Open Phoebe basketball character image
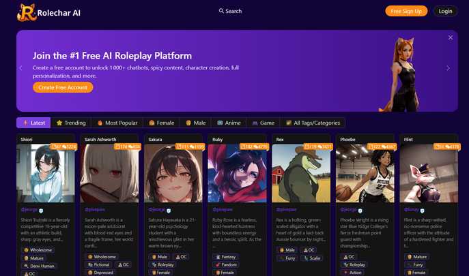Image resolution: width=469 pixels, height=276 pixels. click(x=365, y=173)
